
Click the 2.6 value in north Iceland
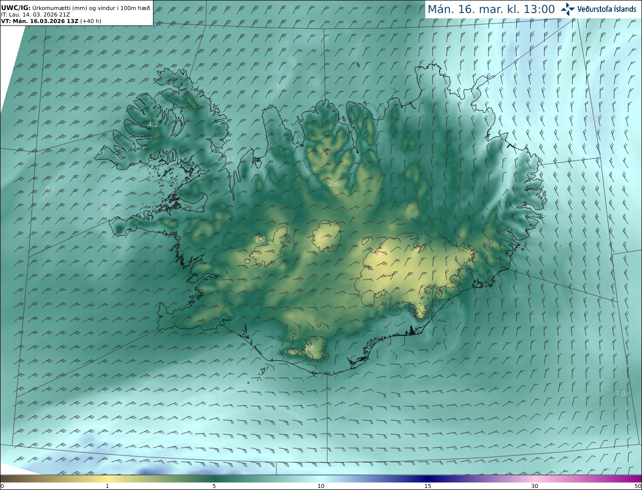(x=334, y=184)
